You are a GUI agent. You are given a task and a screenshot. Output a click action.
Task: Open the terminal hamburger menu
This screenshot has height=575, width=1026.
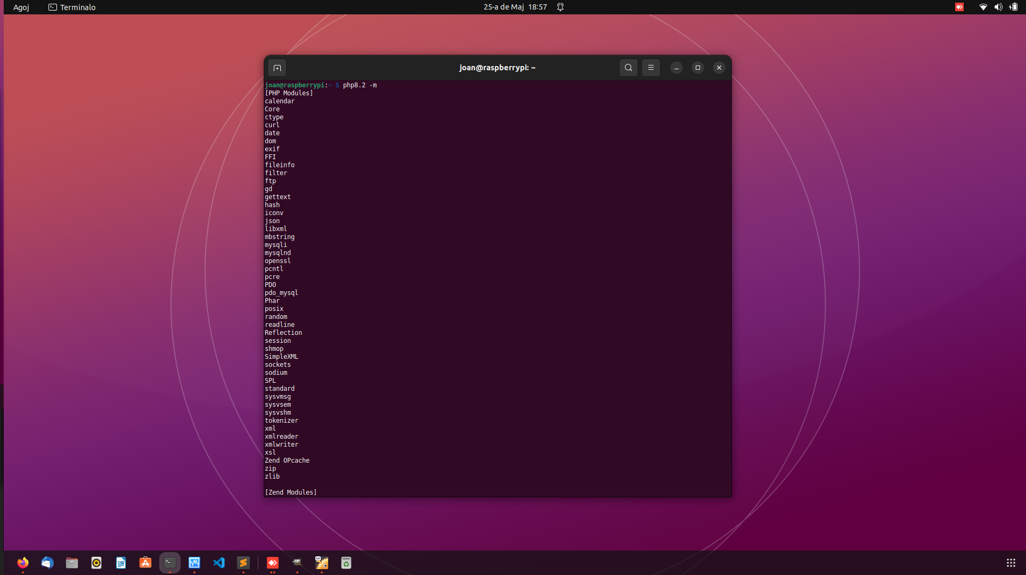(x=650, y=68)
